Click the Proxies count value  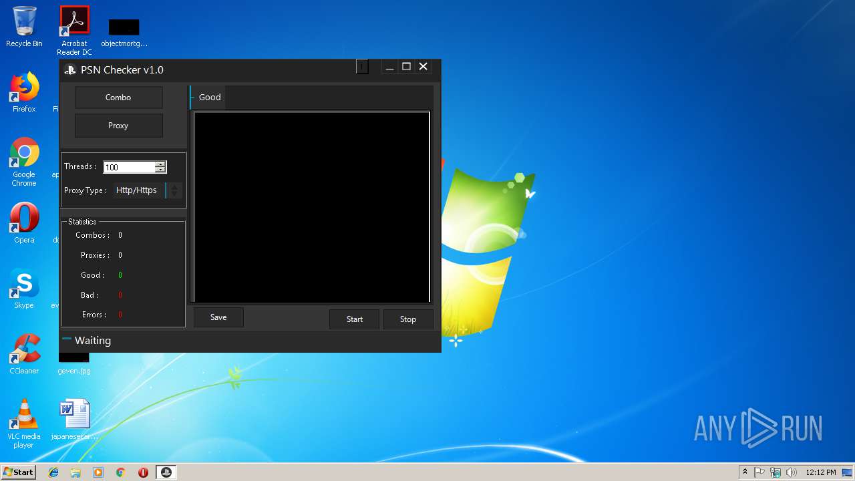(120, 255)
